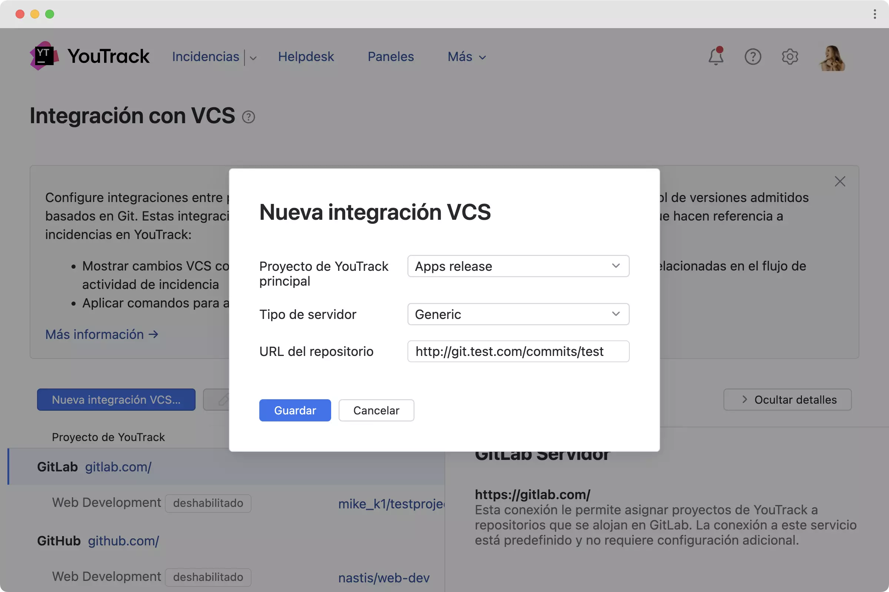Click the window's three-dot menu icon
Viewport: 889px width, 592px height.
pyautogui.click(x=875, y=14)
